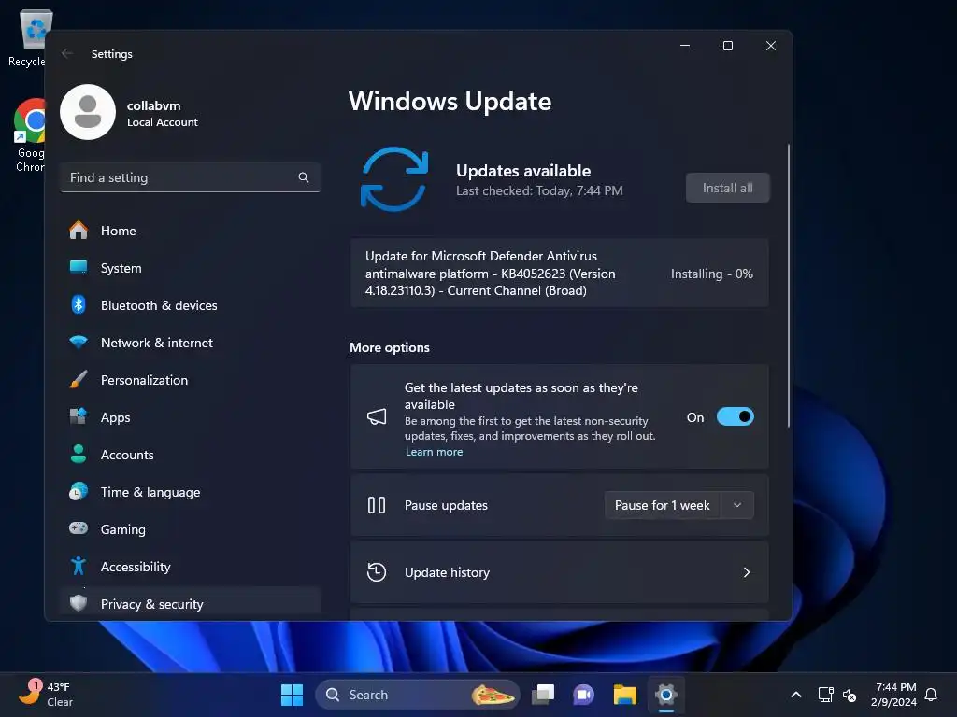Image resolution: width=957 pixels, height=717 pixels.
Task: Close the Settings window
Action: tap(771, 46)
